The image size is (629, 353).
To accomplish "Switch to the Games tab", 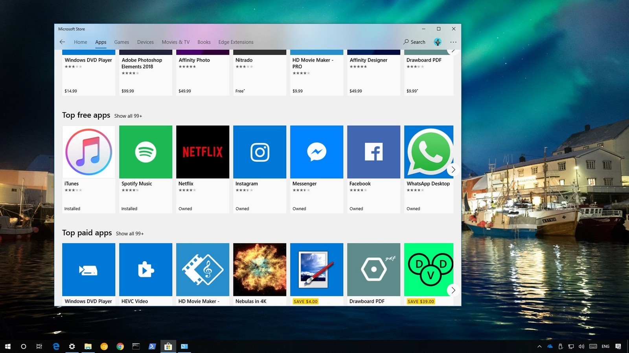I will pyautogui.click(x=121, y=42).
